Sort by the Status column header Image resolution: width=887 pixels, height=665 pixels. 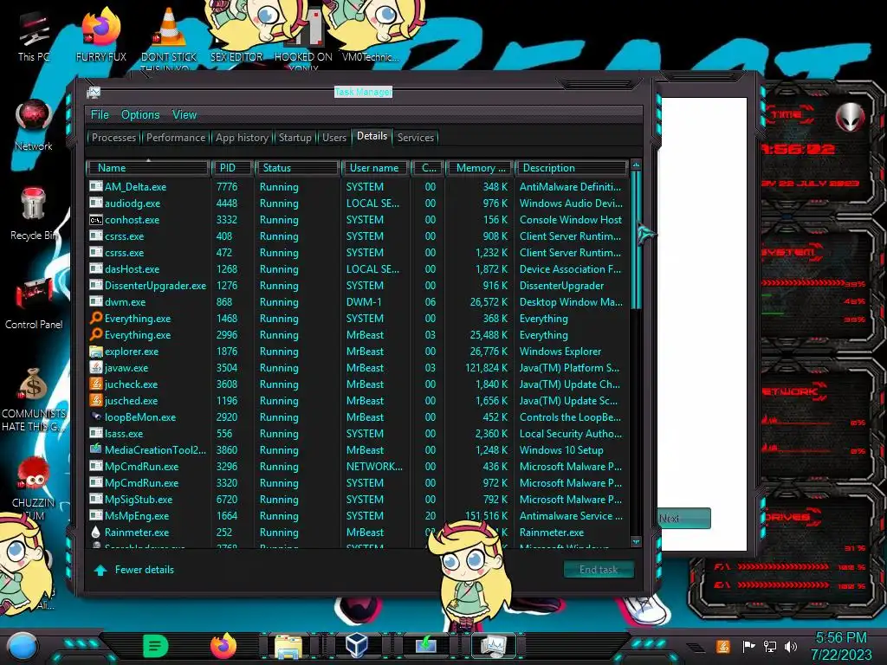click(x=298, y=168)
